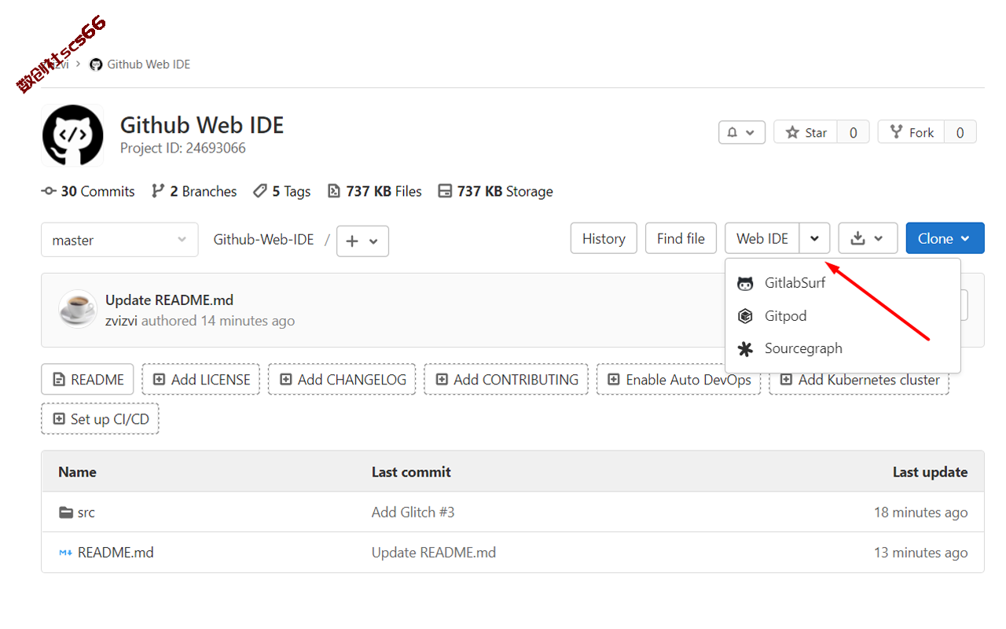Open the Add Glitch #3 commit link
The image size is (1006, 629).
coord(413,512)
